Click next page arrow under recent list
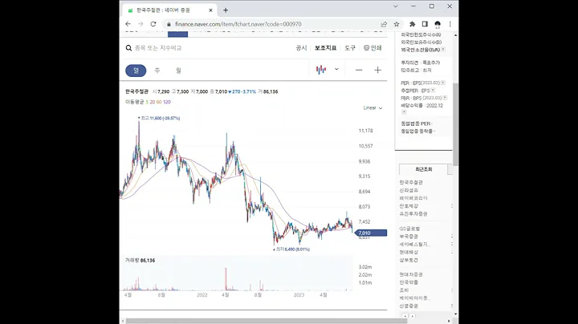The image size is (578, 324). [413, 316]
